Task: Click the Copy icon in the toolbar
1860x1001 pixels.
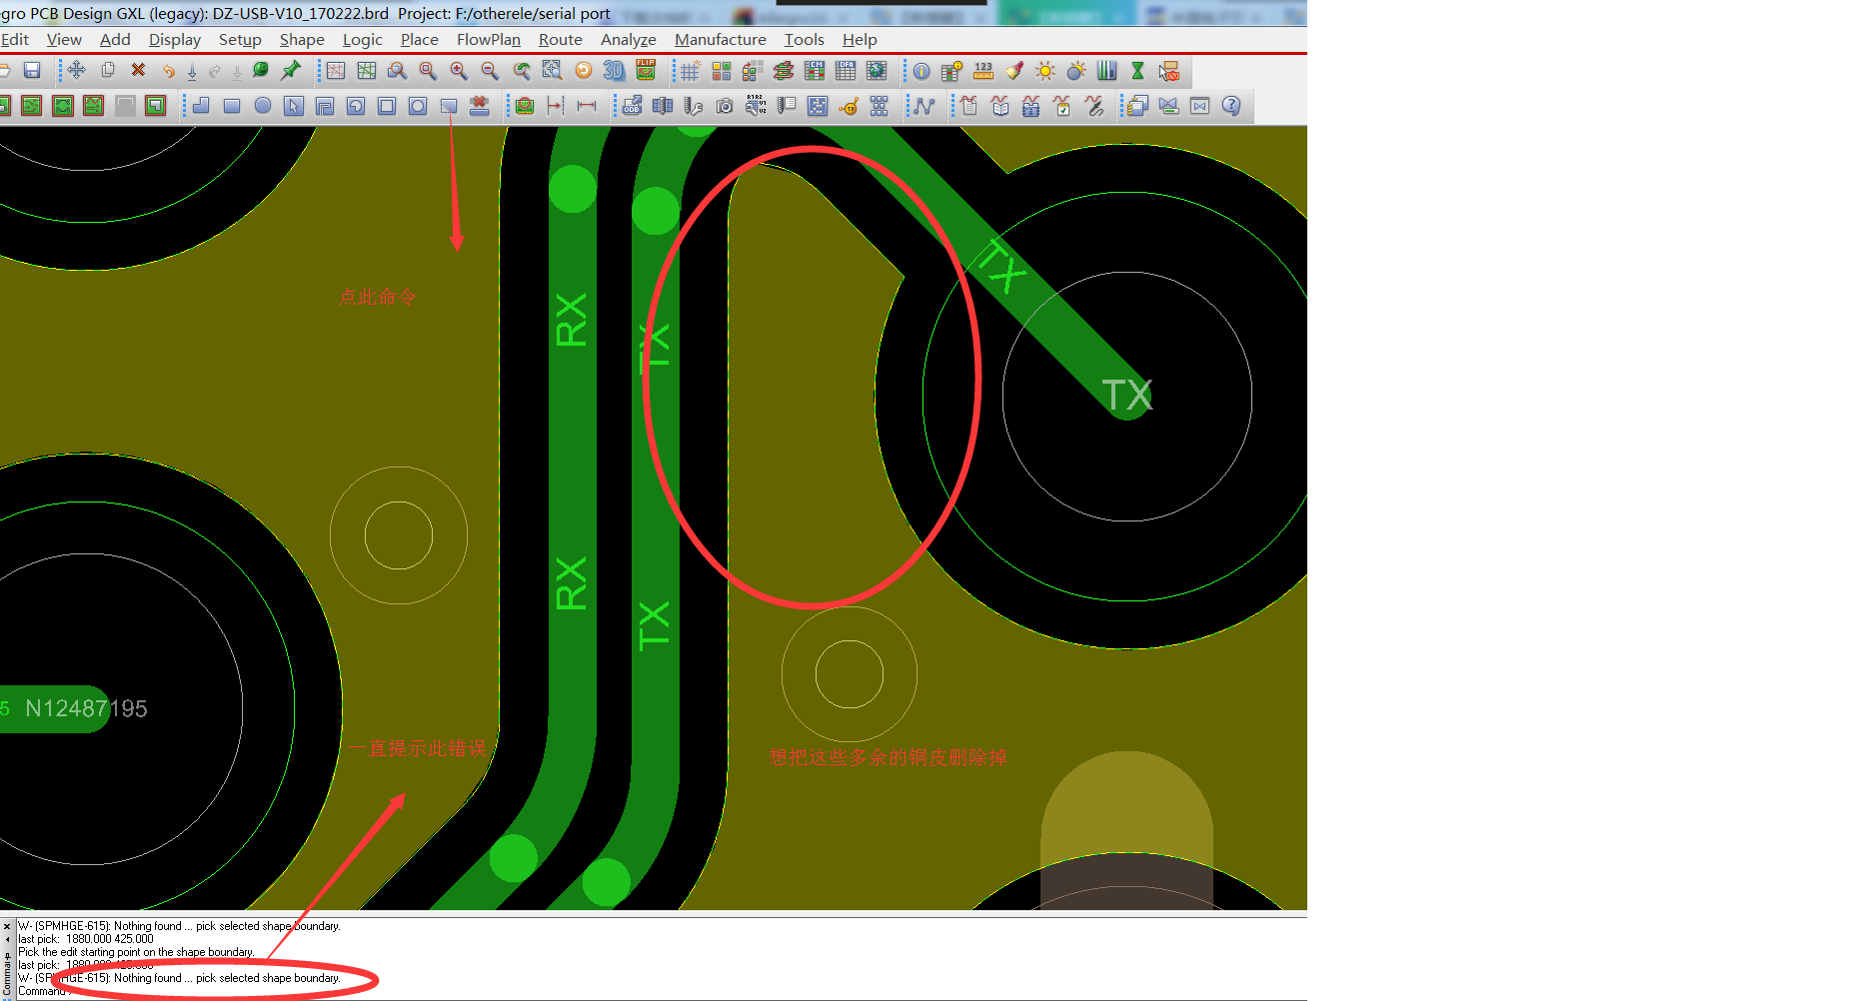Action: point(108,70)
